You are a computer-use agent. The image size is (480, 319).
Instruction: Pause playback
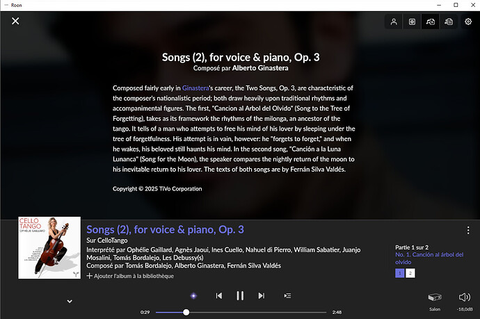(x=240, y=296)
